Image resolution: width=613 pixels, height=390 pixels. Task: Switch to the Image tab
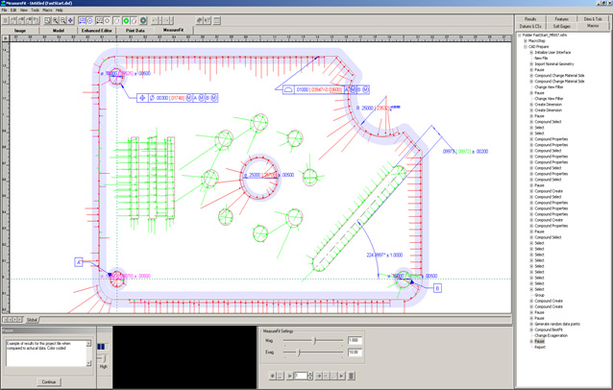click(20, 31)
